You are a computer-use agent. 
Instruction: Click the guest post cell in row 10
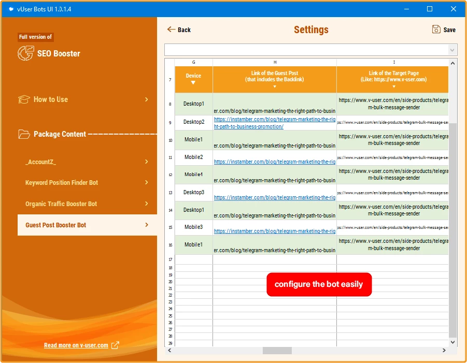pos(275,140)
